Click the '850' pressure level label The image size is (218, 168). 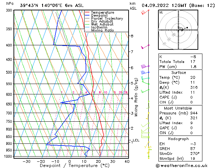[10, 137]
